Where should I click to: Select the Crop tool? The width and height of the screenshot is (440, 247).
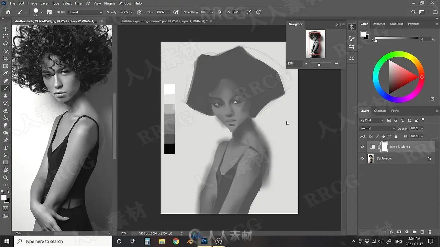[x=5, y=59]
